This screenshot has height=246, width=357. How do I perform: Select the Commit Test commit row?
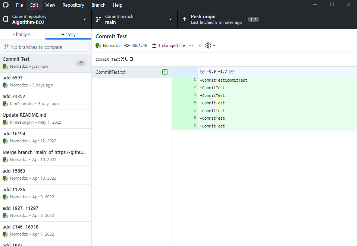point(46,63)
